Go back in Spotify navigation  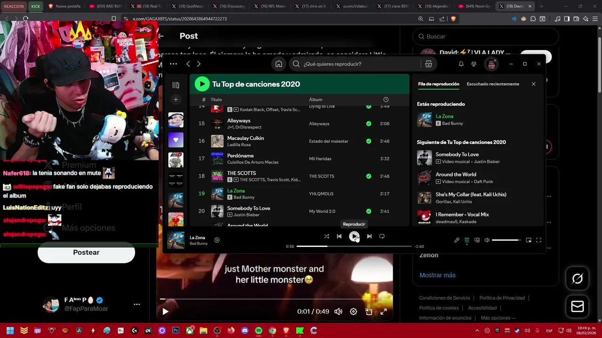(188, 64)
